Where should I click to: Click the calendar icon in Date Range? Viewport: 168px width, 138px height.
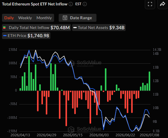65,18
